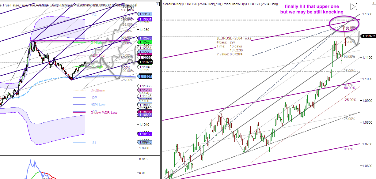Click the S1 pivot label
Screen dimensions: 376x179
94,143
